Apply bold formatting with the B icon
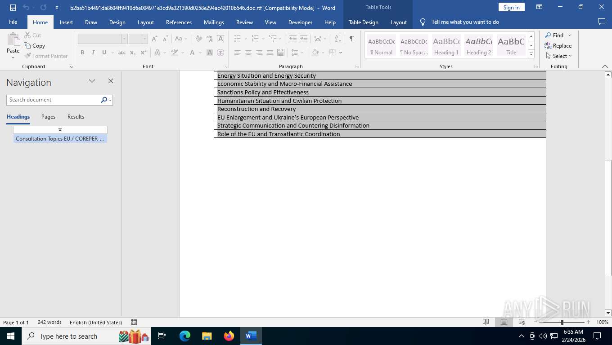 coord(82,53)
